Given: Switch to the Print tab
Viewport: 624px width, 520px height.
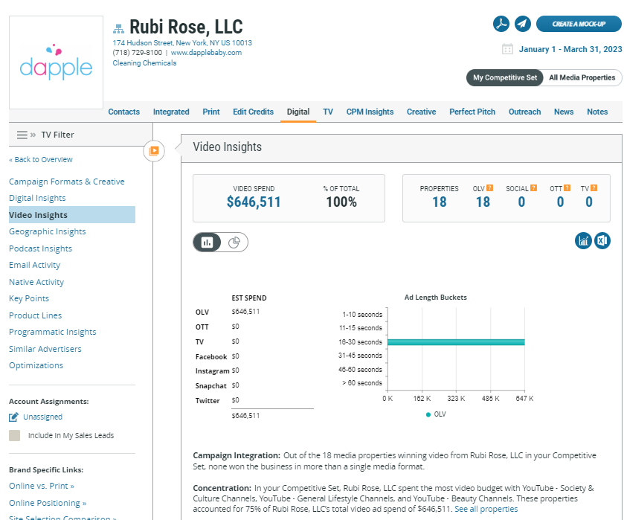Looking at the screenshot, I should click(x=211, y=112).
